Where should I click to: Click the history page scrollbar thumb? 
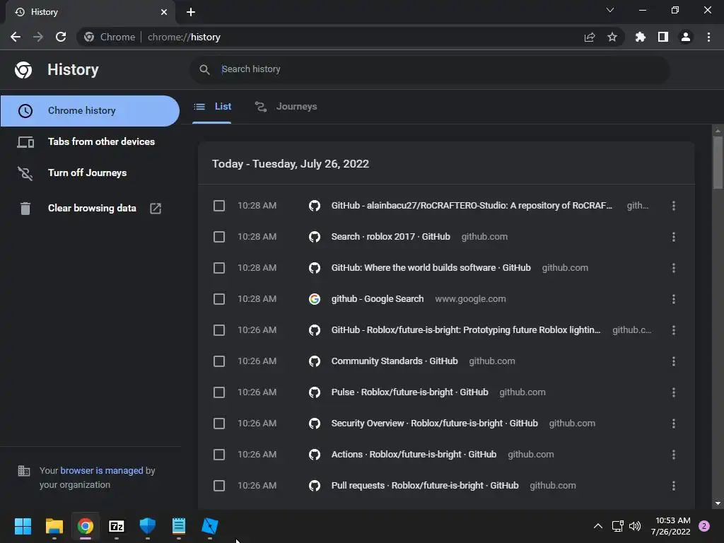point(718,163)
